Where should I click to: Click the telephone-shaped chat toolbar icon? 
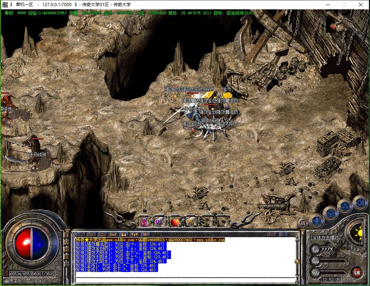[x=102, y=235]
